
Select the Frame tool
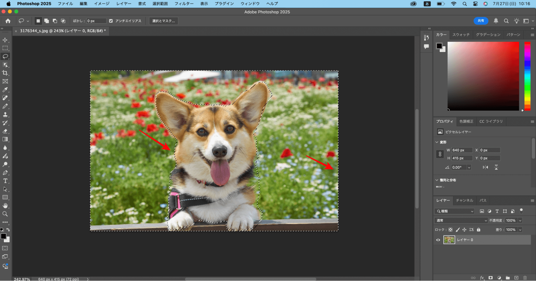click(5, 81)
